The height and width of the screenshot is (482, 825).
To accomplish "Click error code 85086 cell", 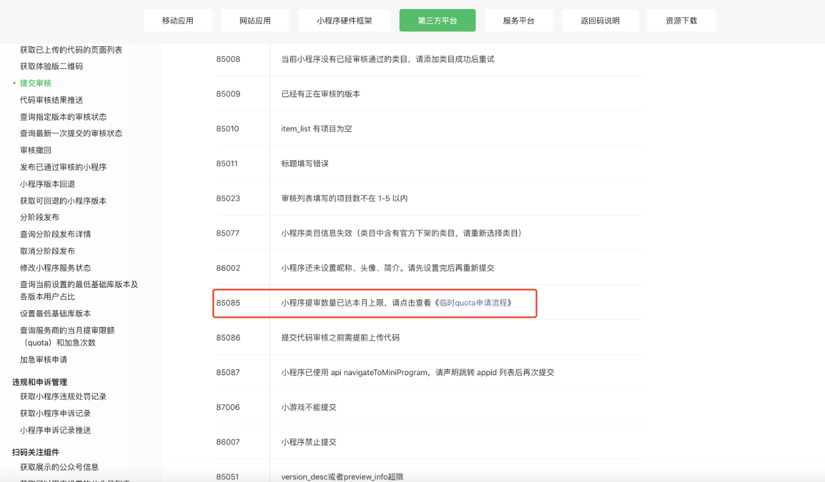I will 228,337.
